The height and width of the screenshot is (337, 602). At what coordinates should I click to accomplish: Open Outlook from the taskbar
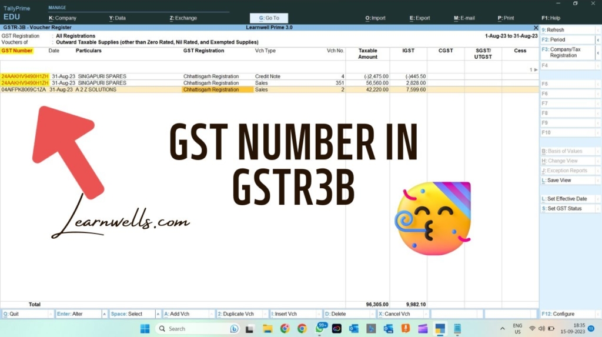pyautogui.click(x=354, y=329)
